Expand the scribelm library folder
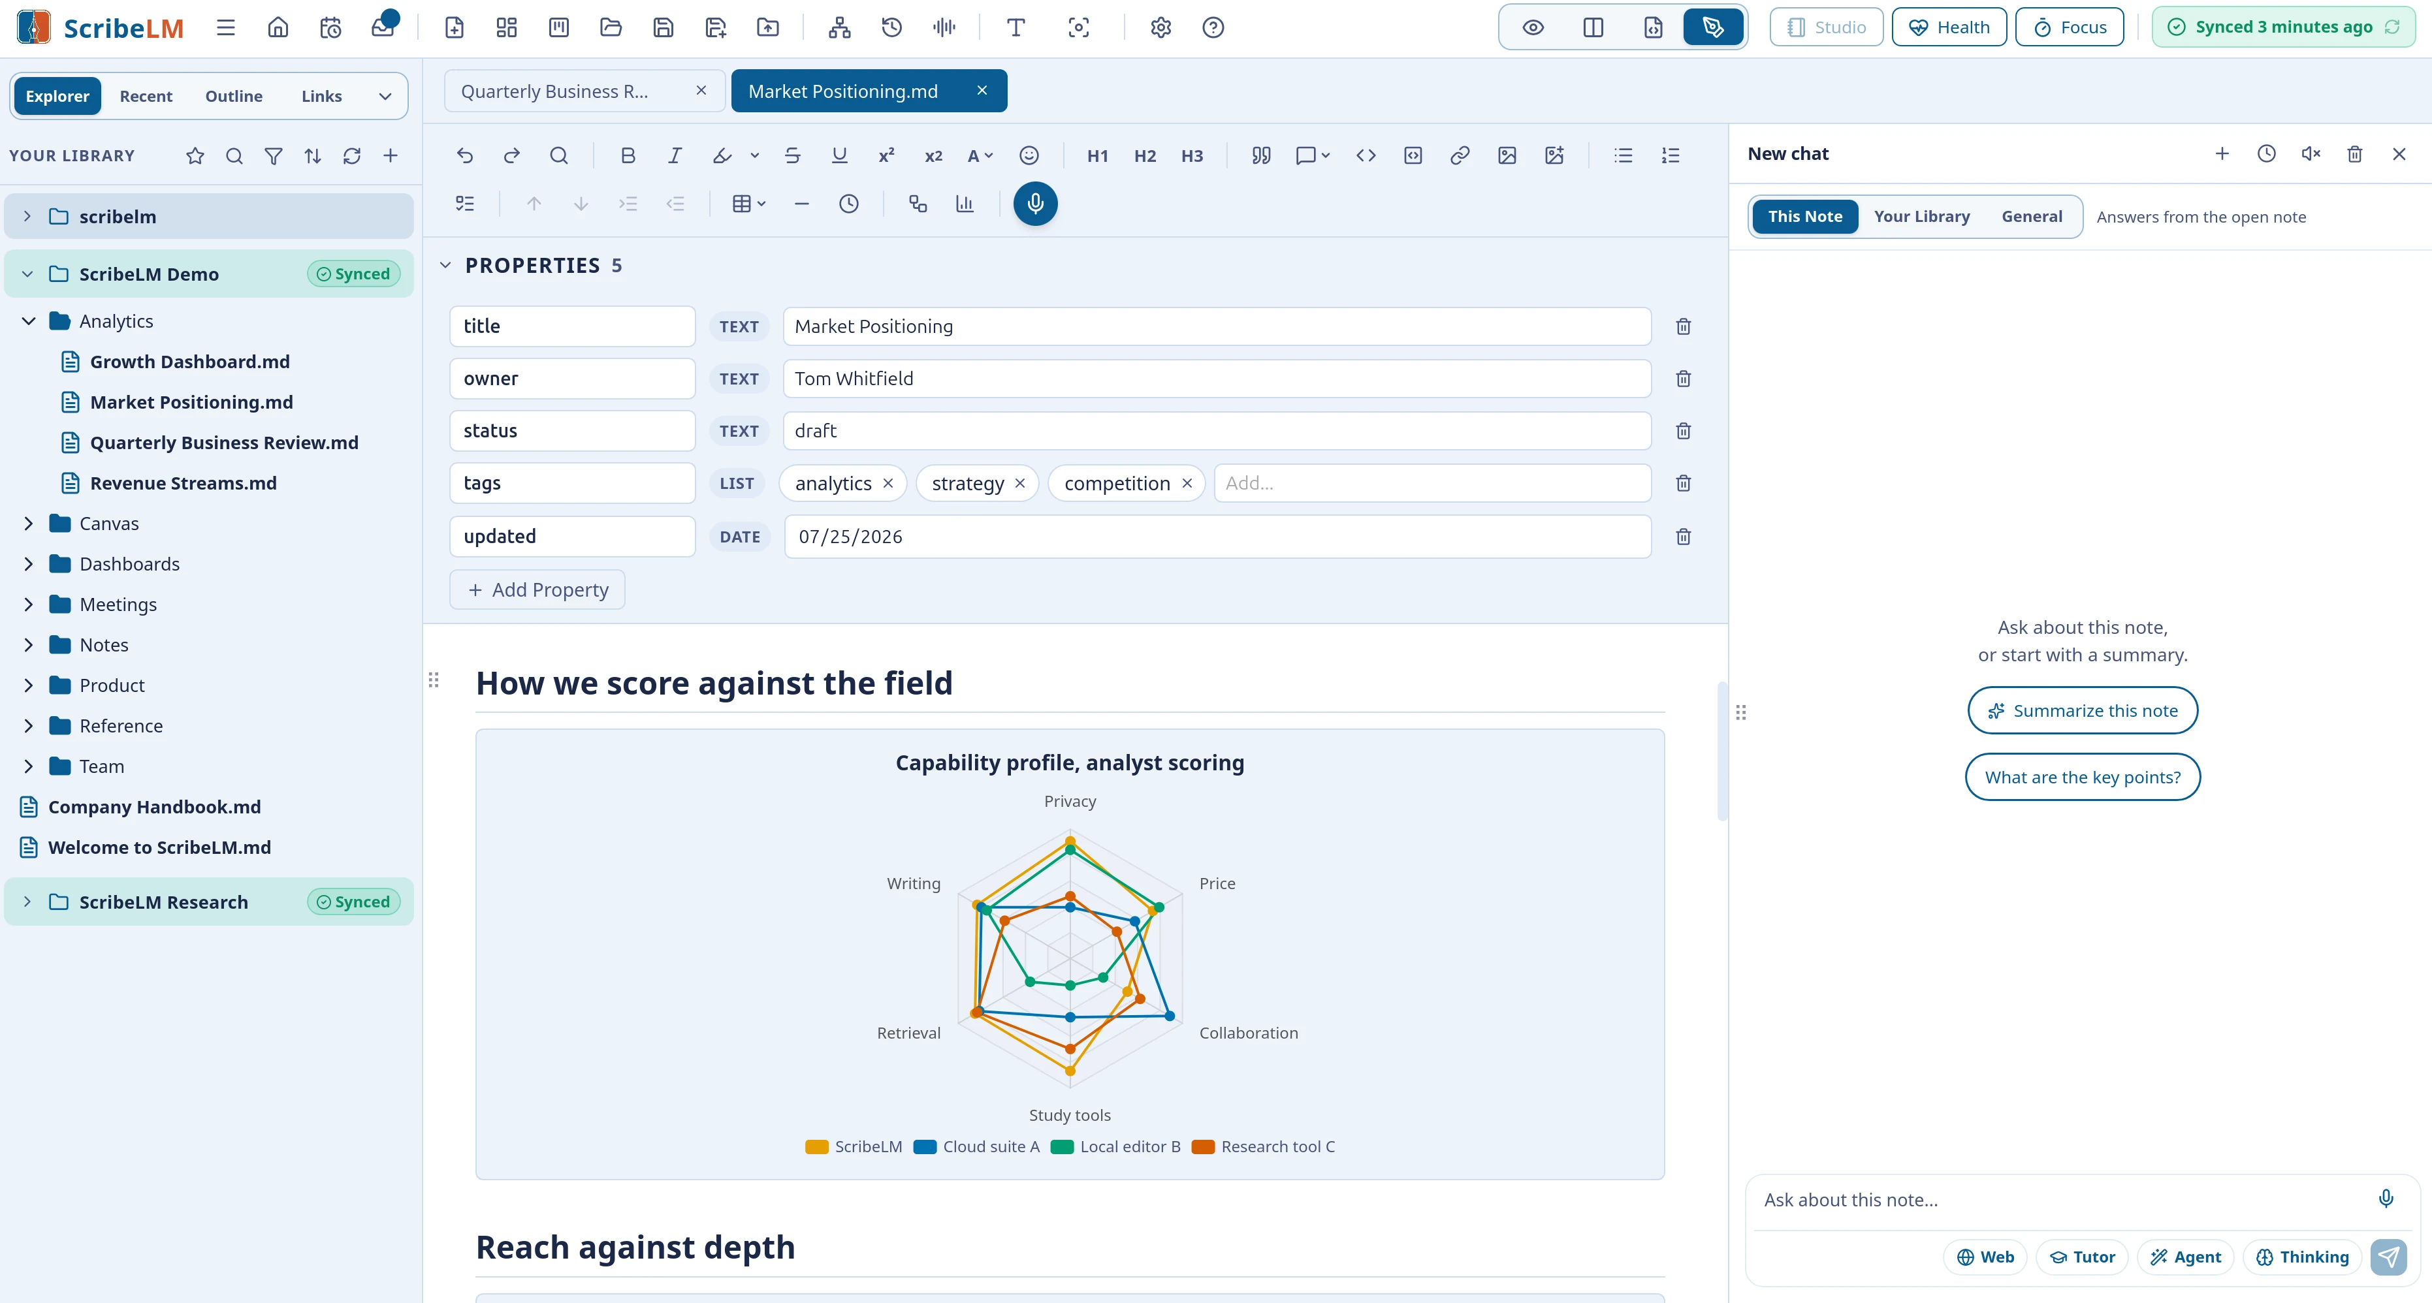This screenshot has height=1303, width=2432. pos(27,216)
